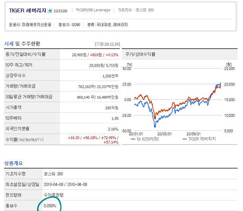Click 기초지수 : 코스피 200 header text
The height and width of the screenshot is (211, 243).
pos(136,10)
